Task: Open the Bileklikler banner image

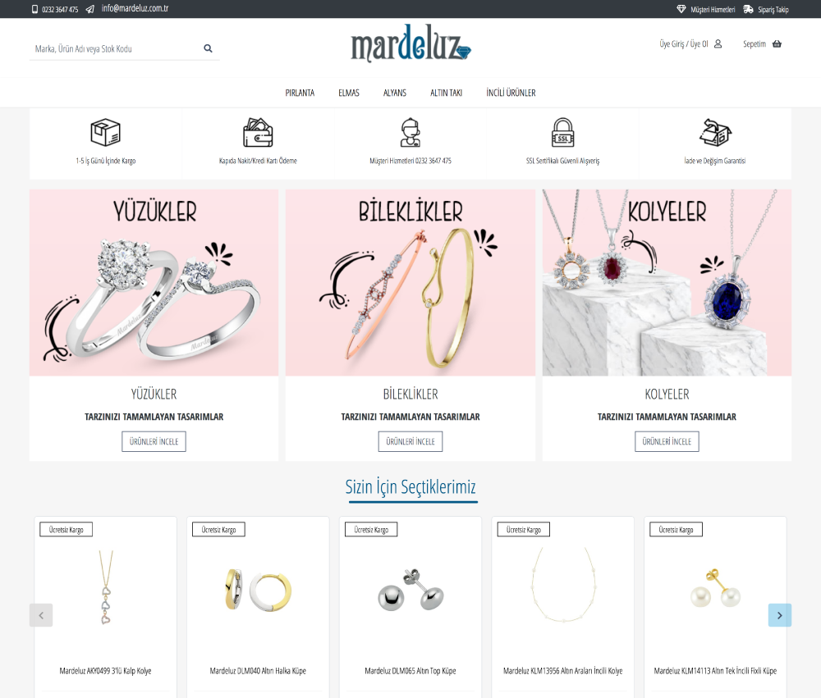Action: tap(410, 282)
